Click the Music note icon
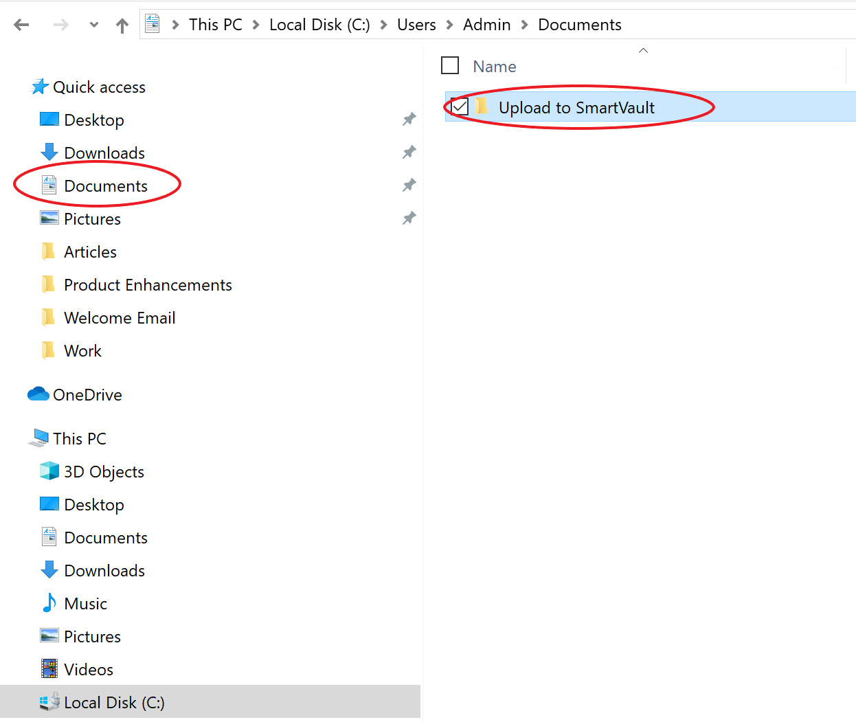 tap(49, 602)
